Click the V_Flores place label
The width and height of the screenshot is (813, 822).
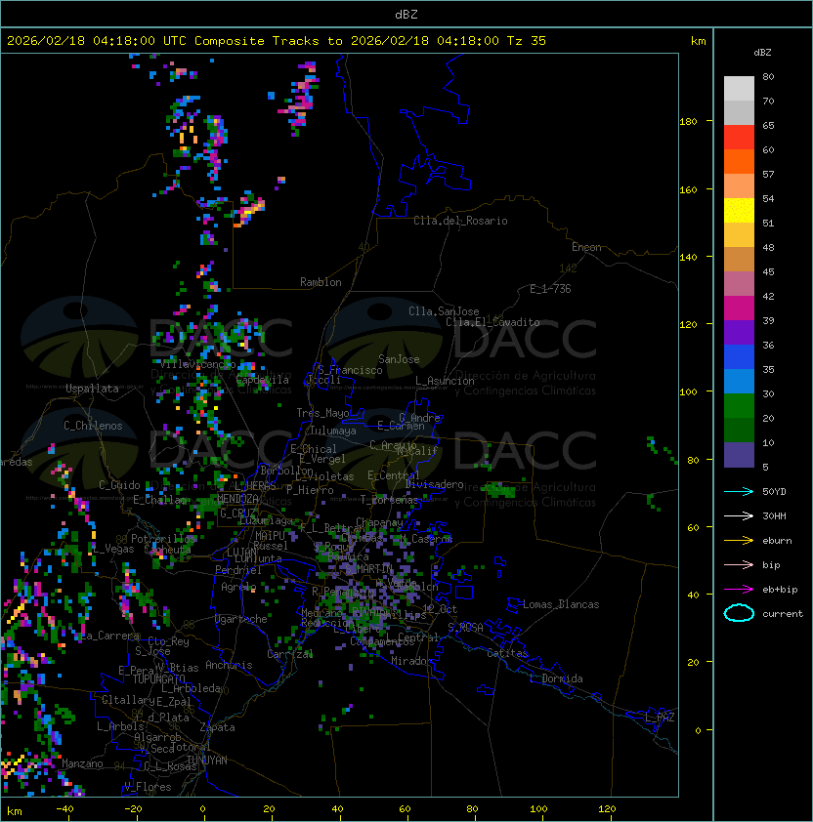(x=148, y=787)
